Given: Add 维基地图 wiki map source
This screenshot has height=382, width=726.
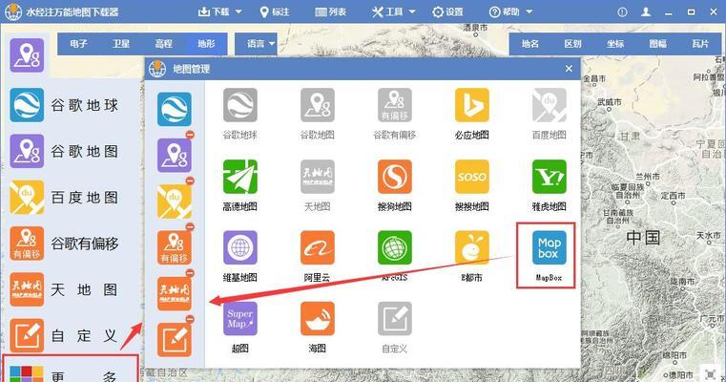Looking at the screenshot, I should pyautogui.click(x=239, y=247).
